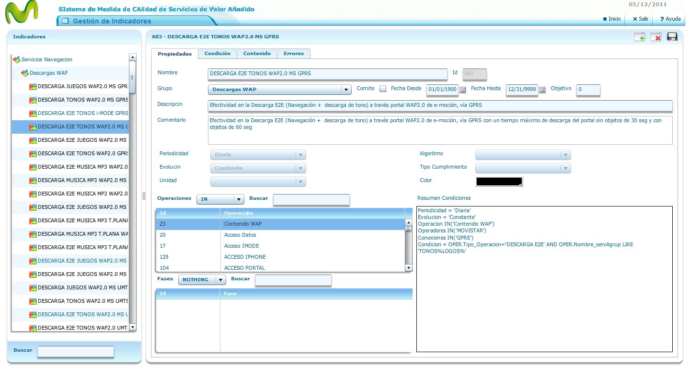This screenshot has width=690, height=367.
Task: Click icon beside DESCARGA TONOS WAP2.0 MS GPRS
Action: [x=33, y=100]
